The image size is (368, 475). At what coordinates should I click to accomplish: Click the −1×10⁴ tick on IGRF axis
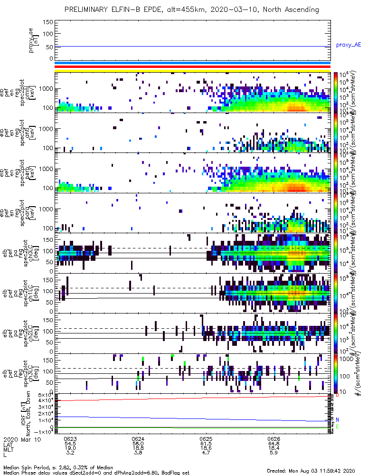[x=44, y=432]
